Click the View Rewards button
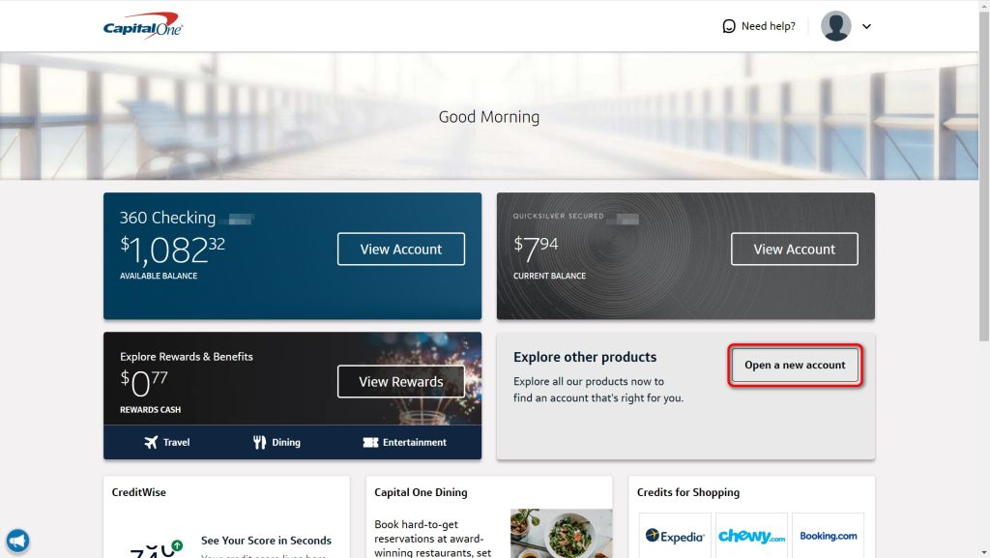The width and height of the screenshot is (990, 558). point(401,381)
